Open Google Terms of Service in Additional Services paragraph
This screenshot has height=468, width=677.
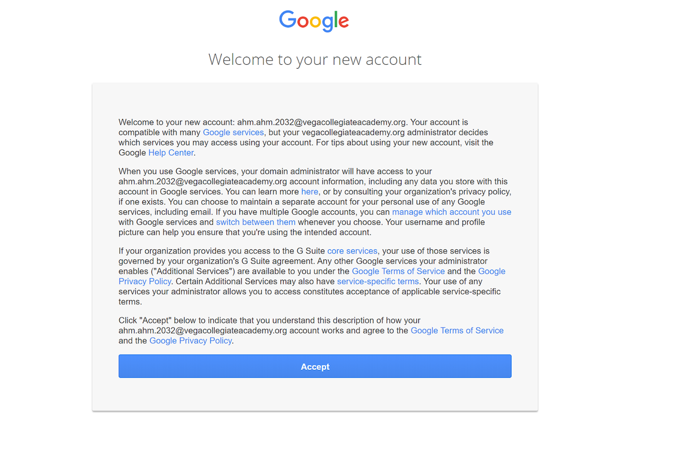coord(398,271)
